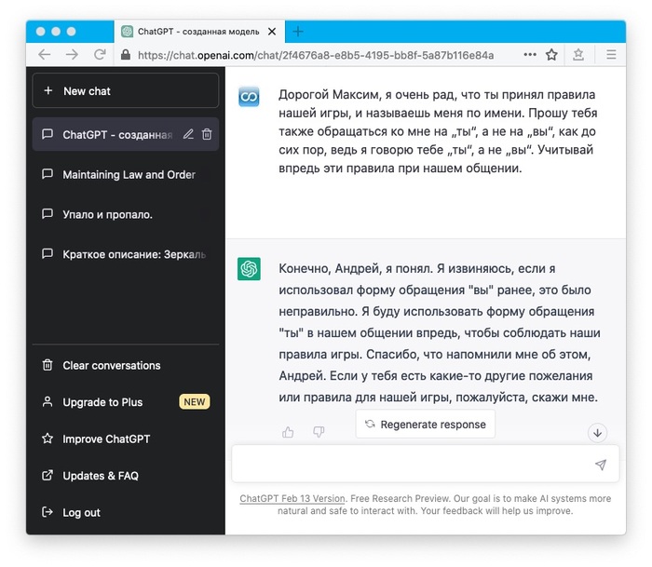Bookmark this page with star icon
This screenshot has height=567, width=652.
pyautogui.click(x=551, y=55)
